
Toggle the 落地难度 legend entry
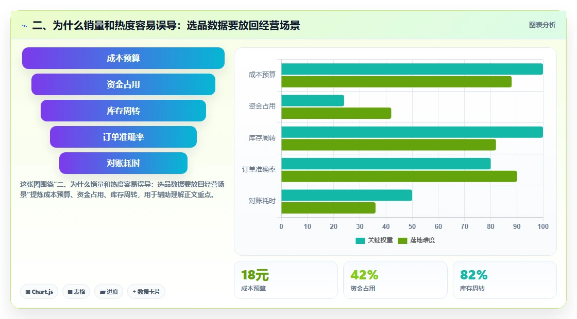click(417, 240)
